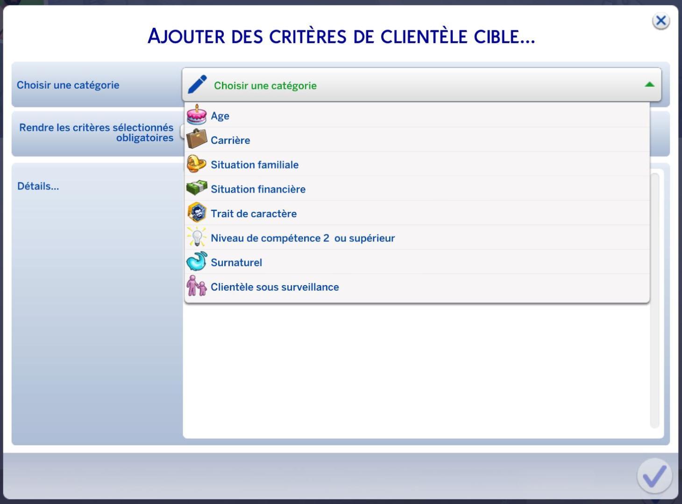Click the green 'Choisir une catégorie' dropdown text

coord(265,85)
